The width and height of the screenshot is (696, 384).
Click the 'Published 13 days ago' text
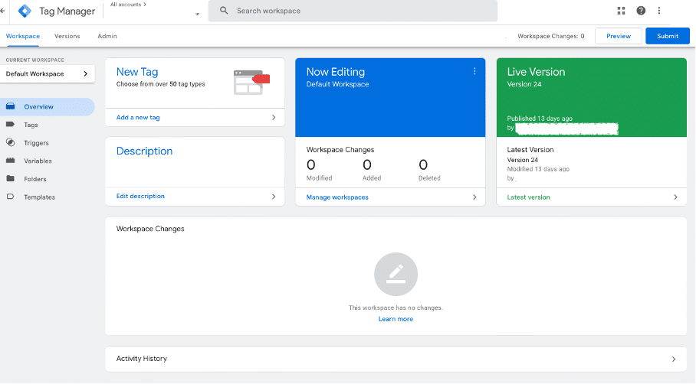coord(540,119)
